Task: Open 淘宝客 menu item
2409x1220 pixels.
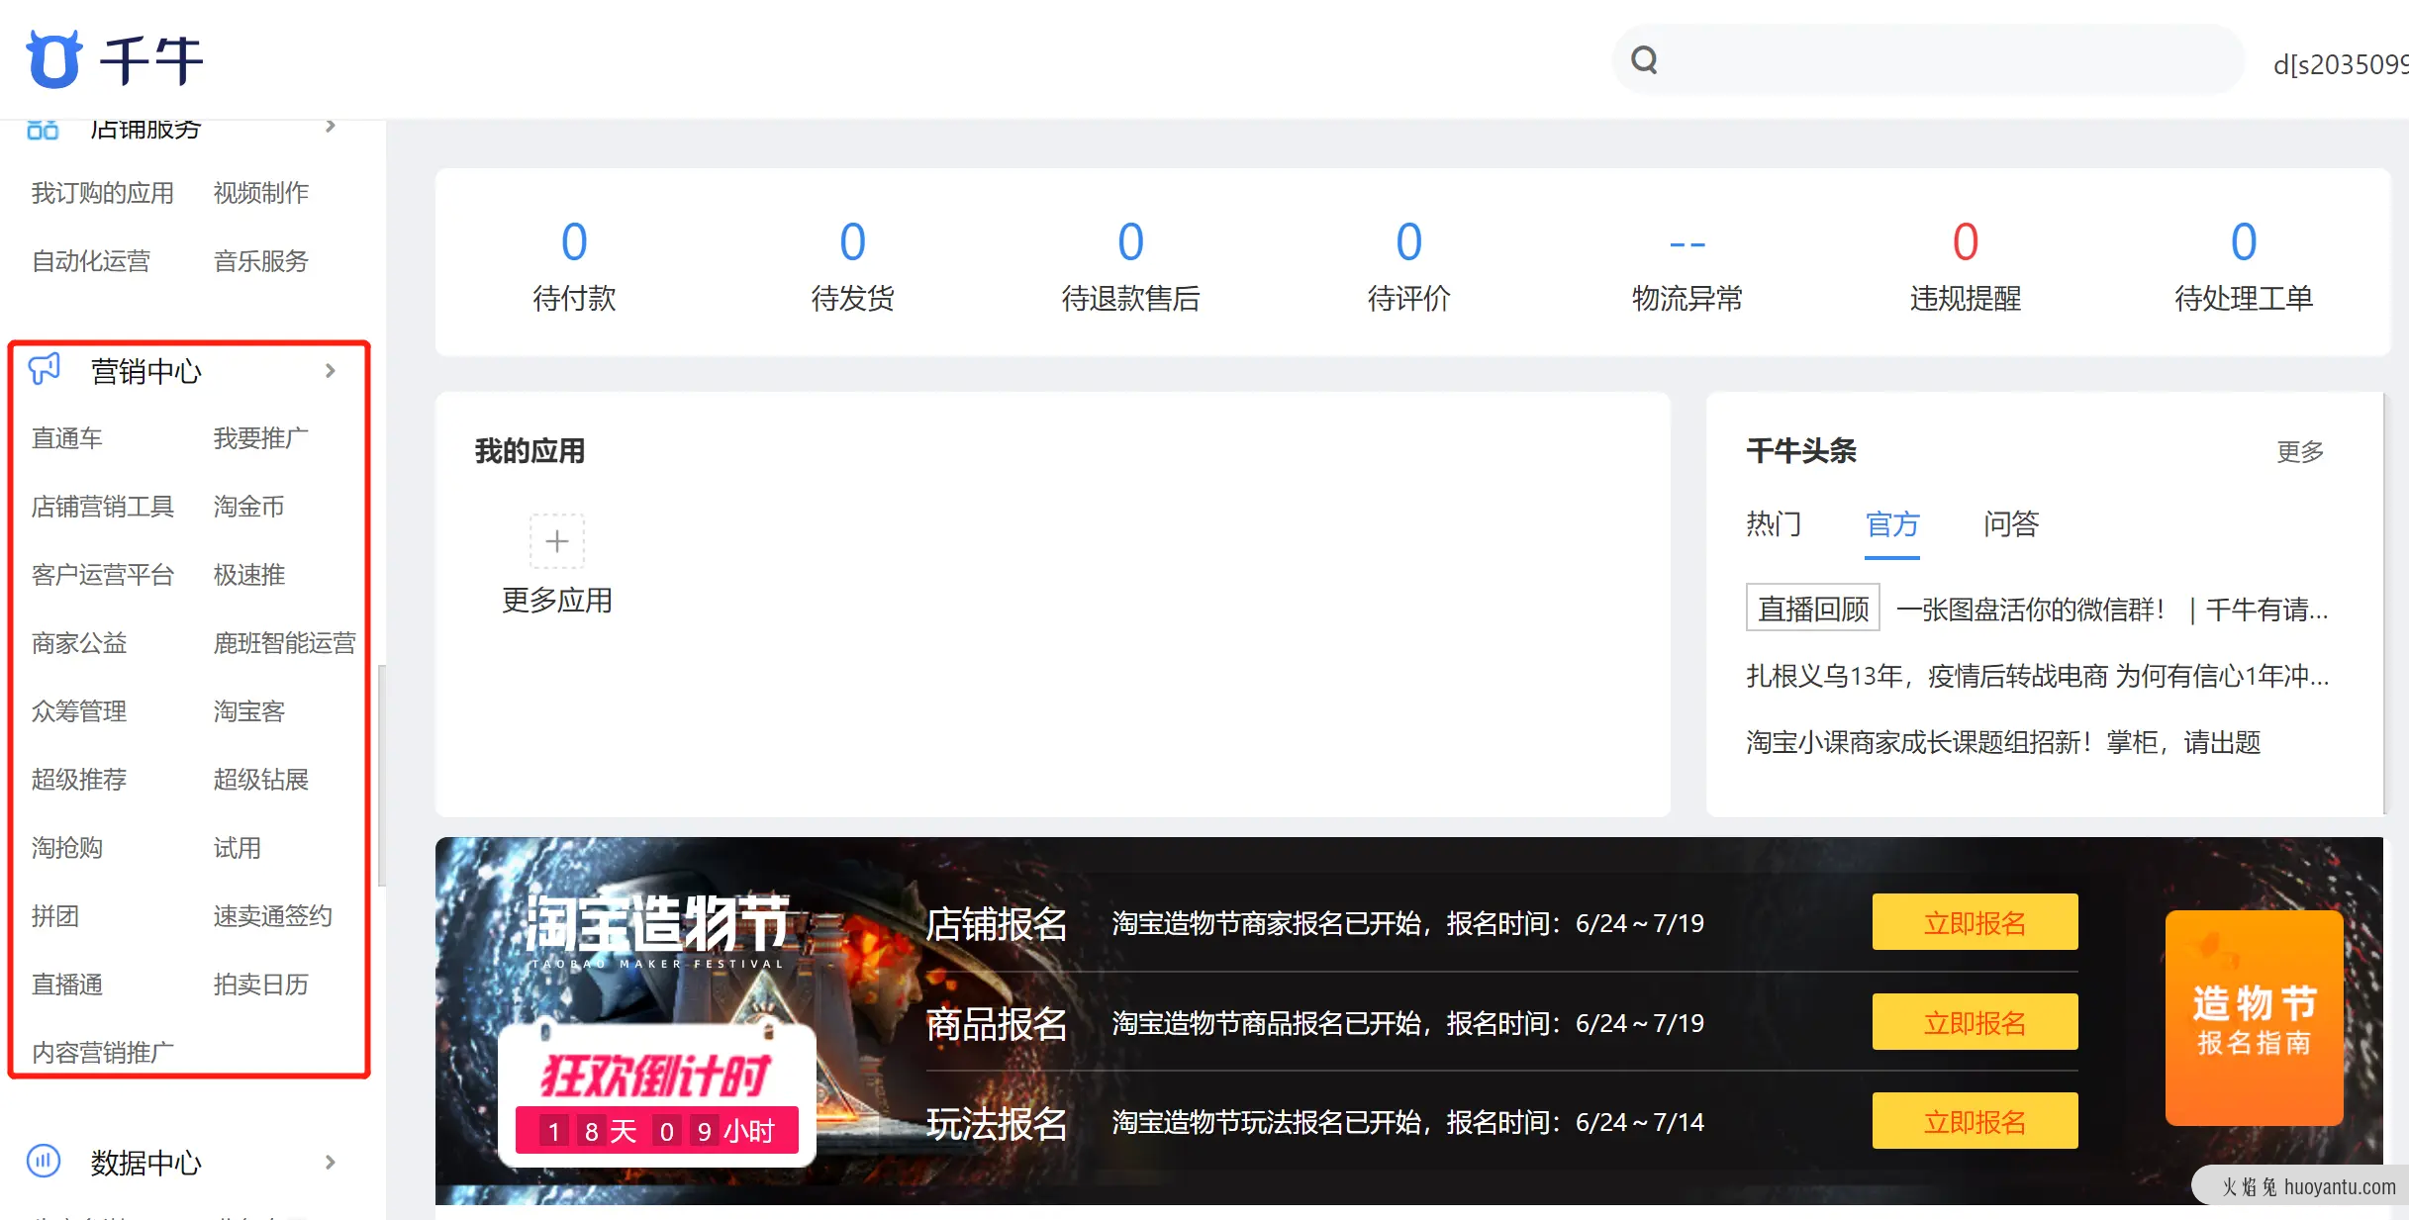Action: tap(249, 711)
